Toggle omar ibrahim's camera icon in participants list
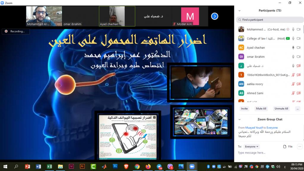This screenshot has height=171, width=304. (x=298, y=57)
